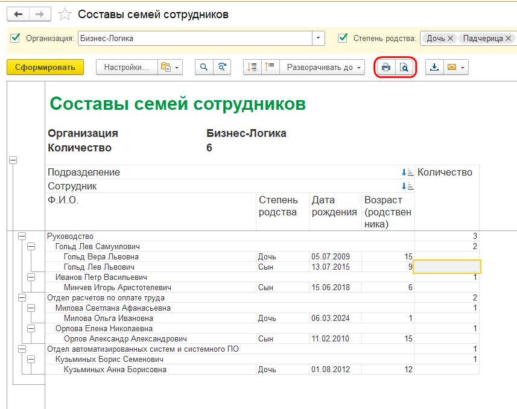Viewport: 517px width, 409px height.
Task: Add report to favorites with star icon
Action: 65,14
